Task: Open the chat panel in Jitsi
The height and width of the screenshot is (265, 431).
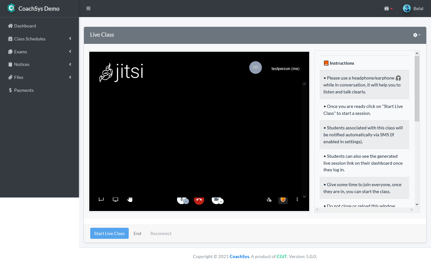Action: [x=101, y=199]
